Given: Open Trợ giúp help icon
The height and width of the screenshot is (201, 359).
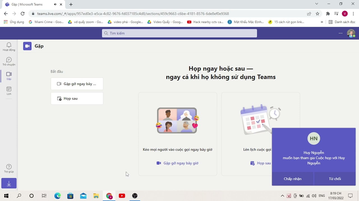Looking at the screenshot, I should pyautogui.click(x=9, y=169).
